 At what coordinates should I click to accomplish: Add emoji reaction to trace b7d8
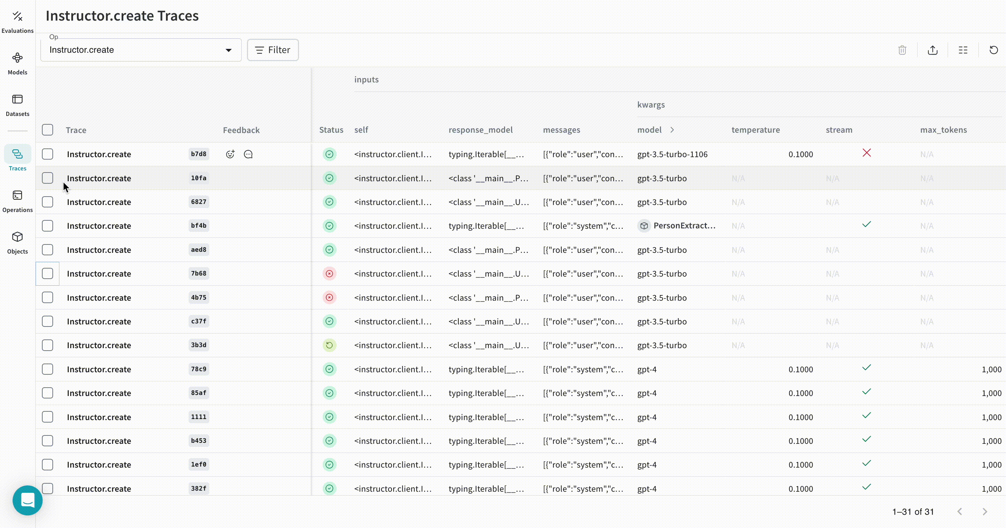pos(231,154)
